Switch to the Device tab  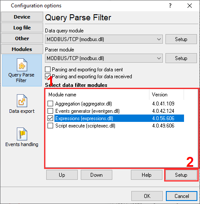click(x=22, y=17)
